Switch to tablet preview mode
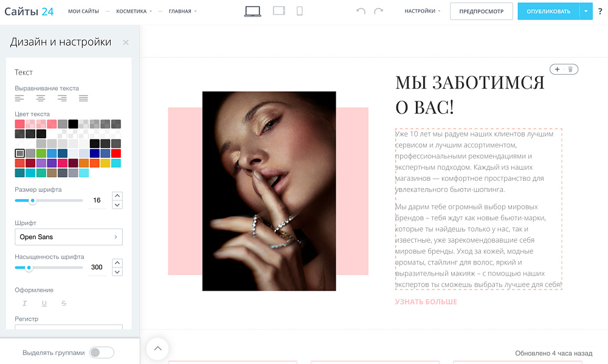 point(278,10)
